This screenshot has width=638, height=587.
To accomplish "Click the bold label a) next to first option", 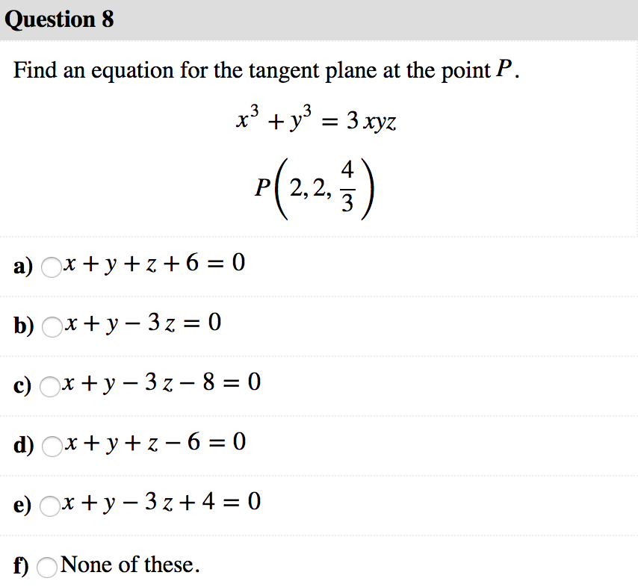I will (x=21, y=266).
